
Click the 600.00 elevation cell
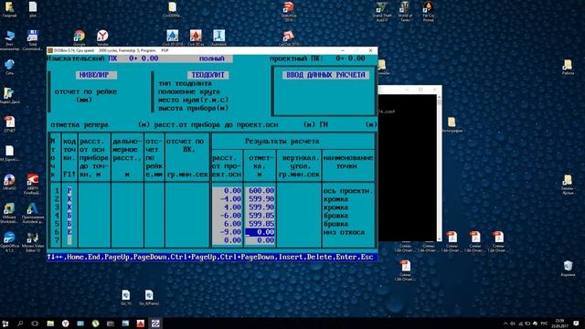260,191
